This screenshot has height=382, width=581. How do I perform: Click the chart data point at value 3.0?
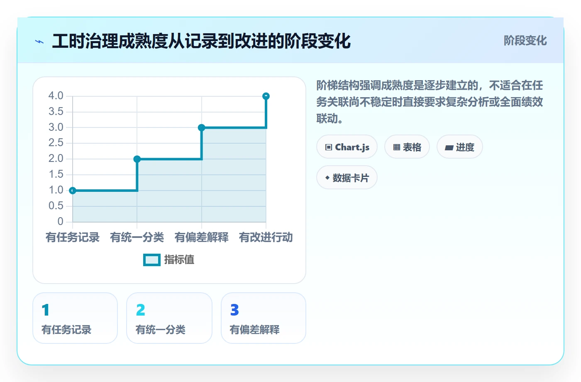(202, 127)
